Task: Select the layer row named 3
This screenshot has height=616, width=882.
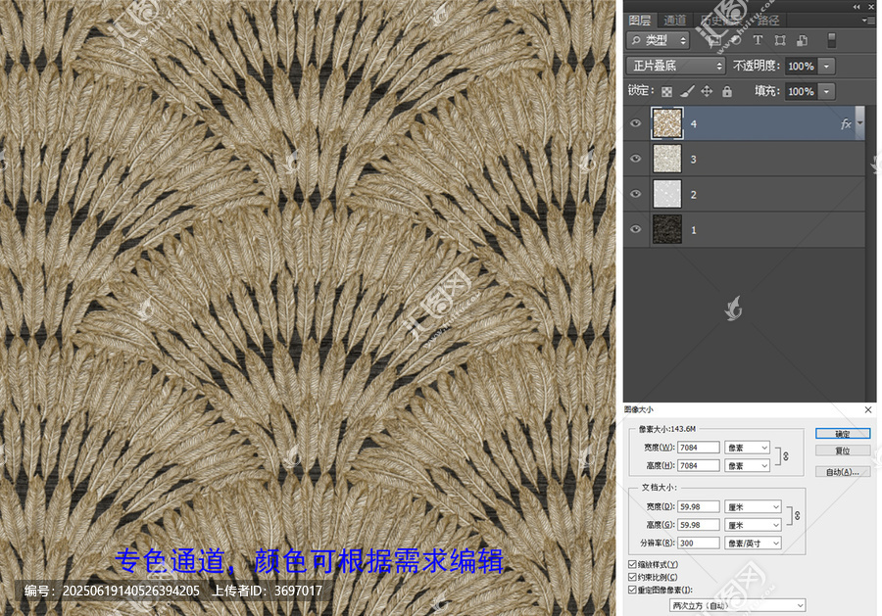Action: click(744, 159)
